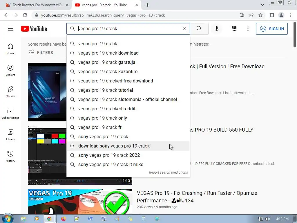Viewport: 297px width, 223px height.
Task: Select suggestion 'vegas pro 19 cracked free download'
Action: click(128, 81)
